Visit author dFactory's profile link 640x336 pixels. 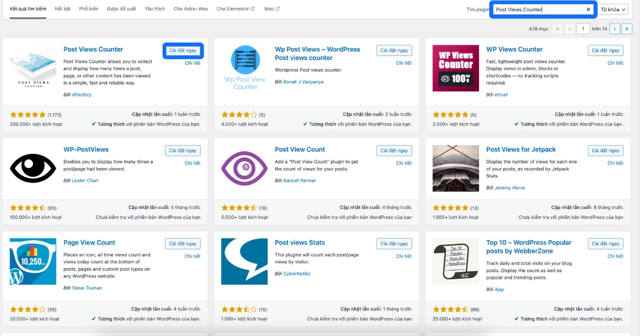82,95
